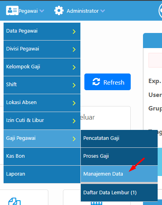Expand the Kelompok Gaji submenu
The width and height of the screenshot is (162, 205).
(42, 67)
